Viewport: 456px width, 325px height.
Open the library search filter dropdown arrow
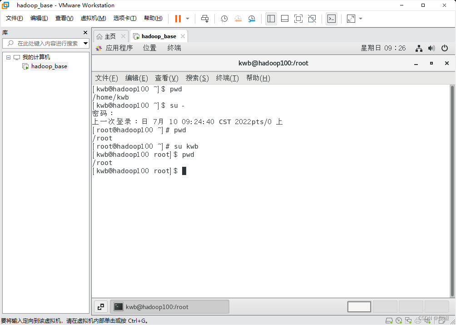85,43
